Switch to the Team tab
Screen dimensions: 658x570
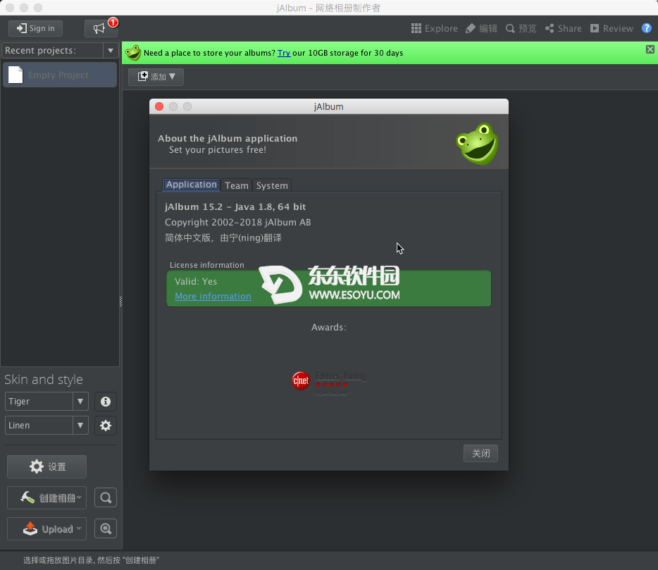click(236, 185)
